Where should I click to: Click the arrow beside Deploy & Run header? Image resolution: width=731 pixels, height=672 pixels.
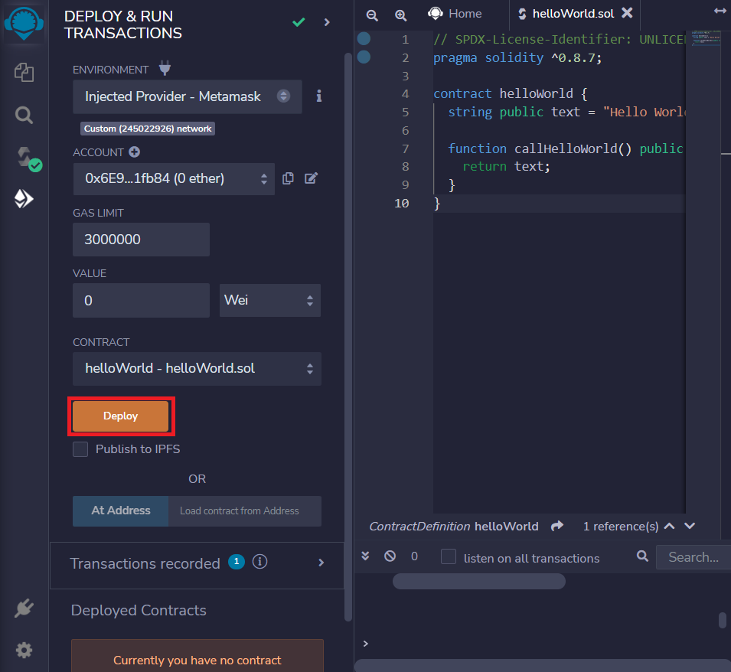pos(327,22)
